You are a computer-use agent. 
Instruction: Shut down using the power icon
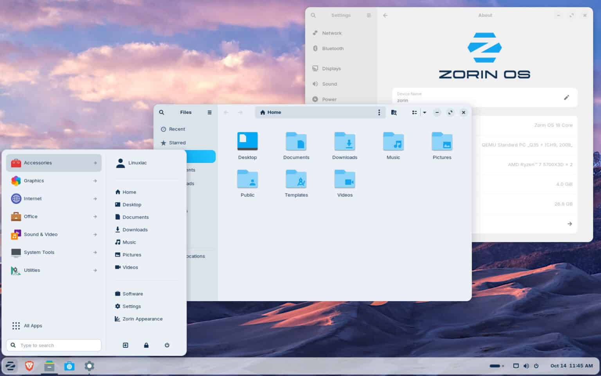pyautogui.click(x=167, y=345)
